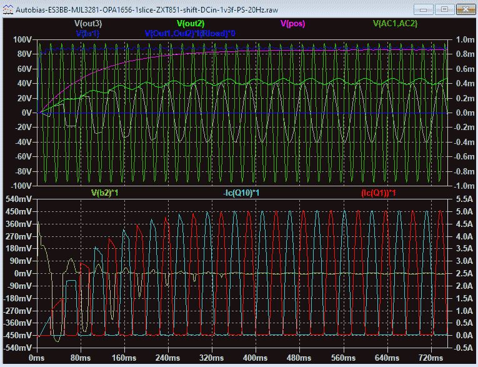Click the -1.0m right axis value

point(464,186)
